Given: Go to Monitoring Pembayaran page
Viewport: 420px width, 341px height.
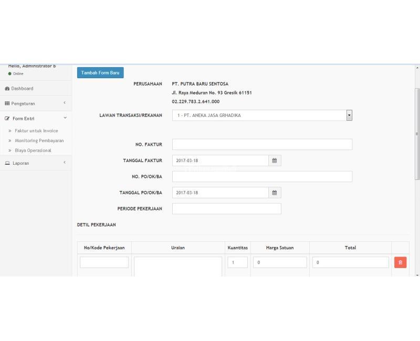Looking at the screenshot, I should click(39, 141).
